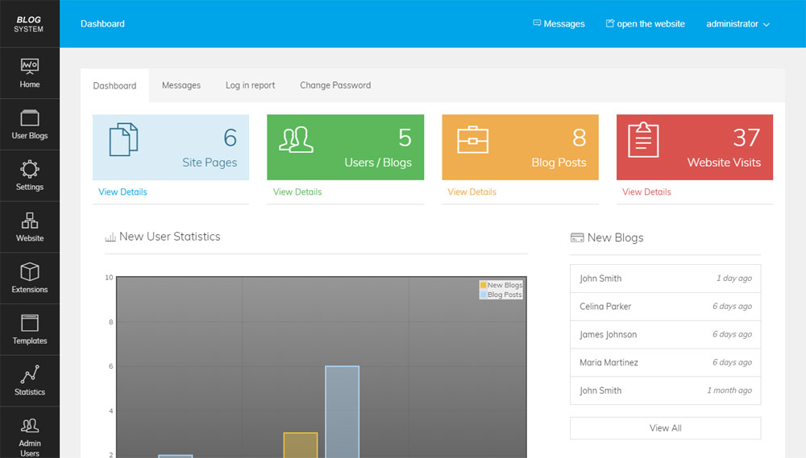
Task: Open Admin Users in the sidebar
Action: [x=30, y=436]
